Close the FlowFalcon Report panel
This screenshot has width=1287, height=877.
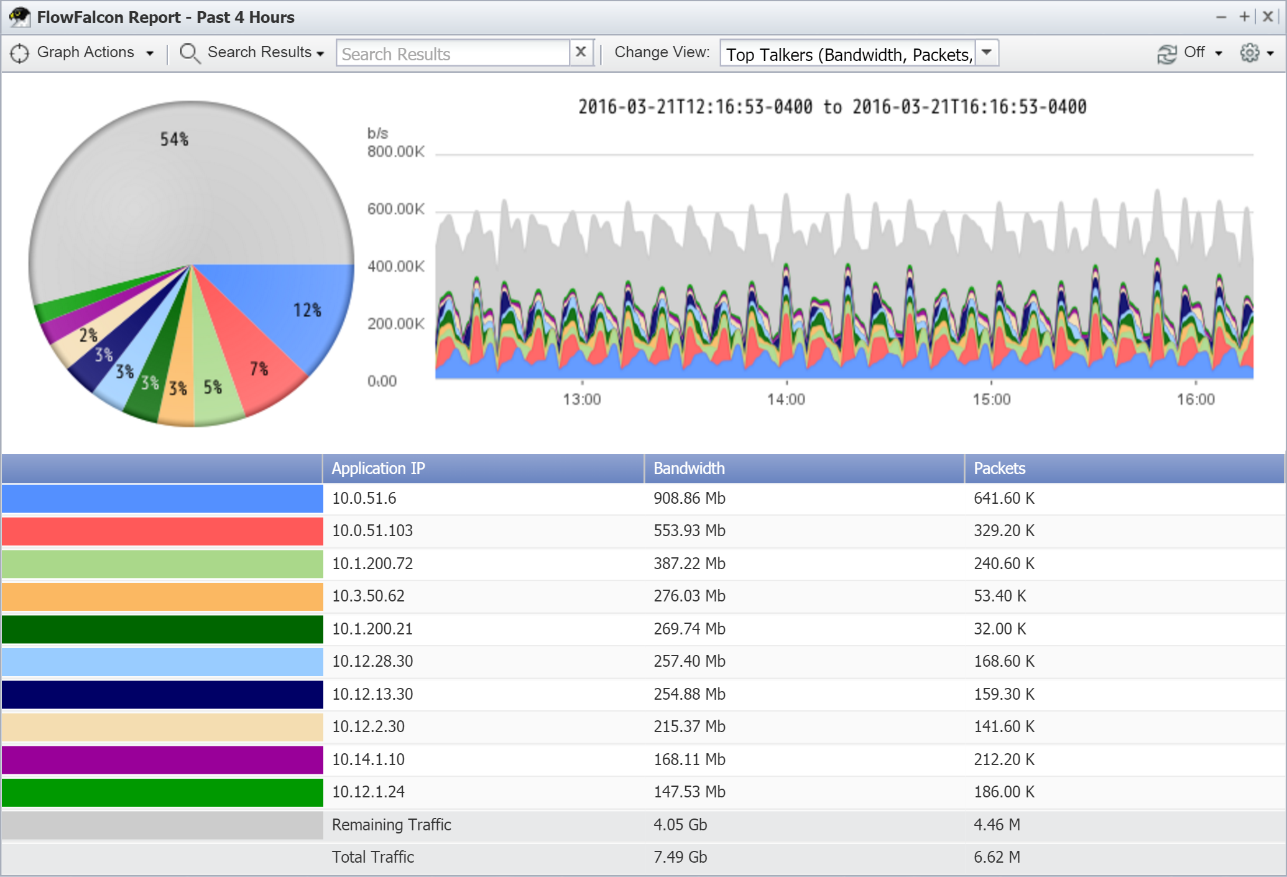(x=1268, y=17)
